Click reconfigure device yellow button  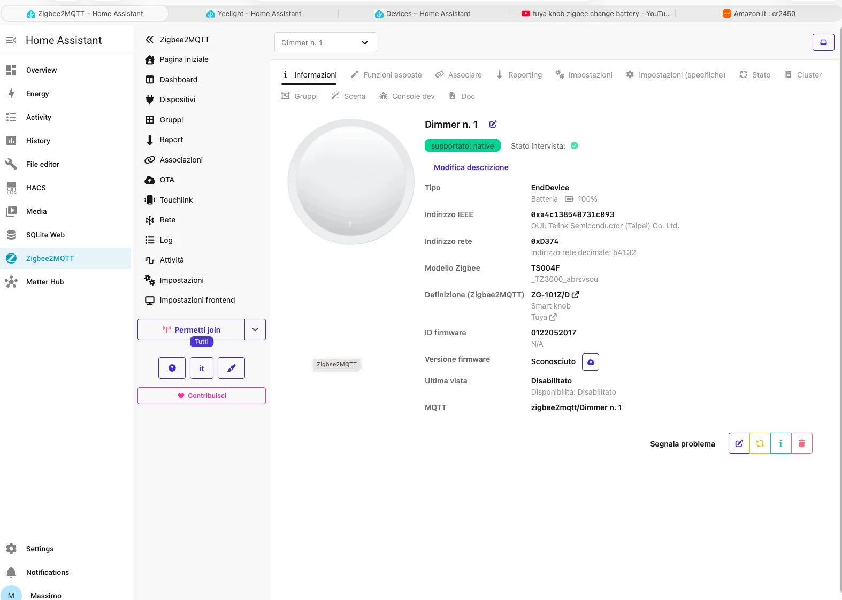click(760, 443)
